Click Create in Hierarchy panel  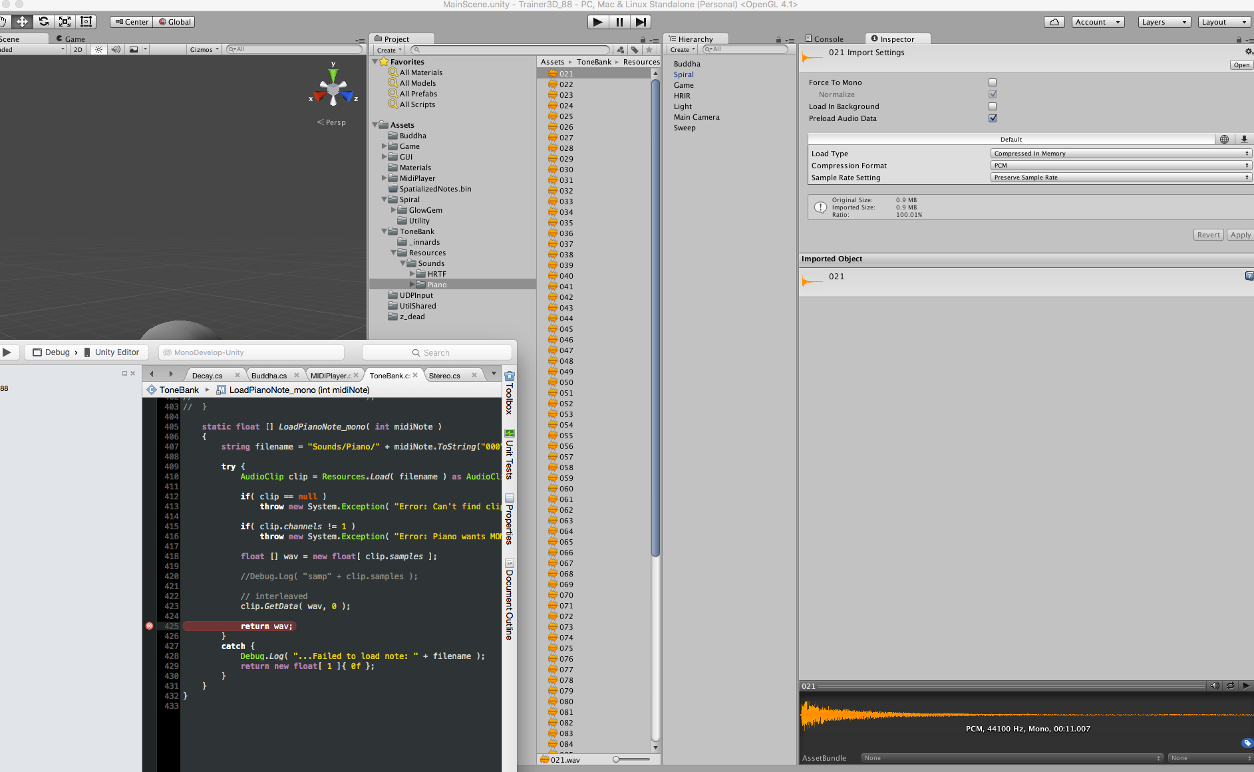point(683,50)
